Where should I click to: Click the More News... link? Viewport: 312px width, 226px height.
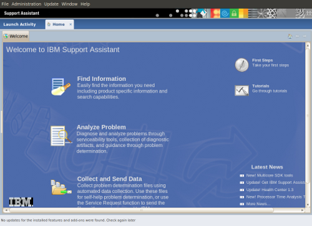tap(258, 204)
